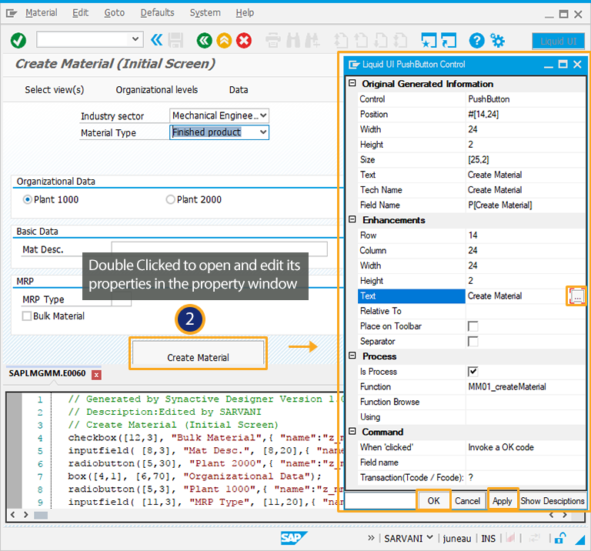Click OK in the PushButton Control dialog
Image resolution: width=591 pixels, height=551 pixels.
433,500
